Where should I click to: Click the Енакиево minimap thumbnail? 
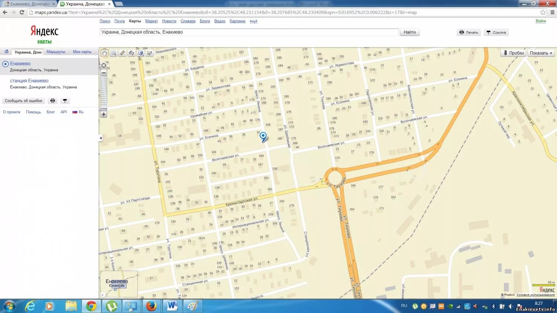point(119,284)
